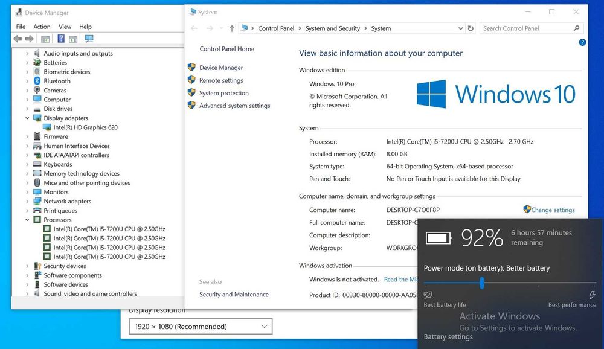The height and width of the screenshot is (349, 604).
Task: Select Software devices in the tree
Action: tap(66, 284)
